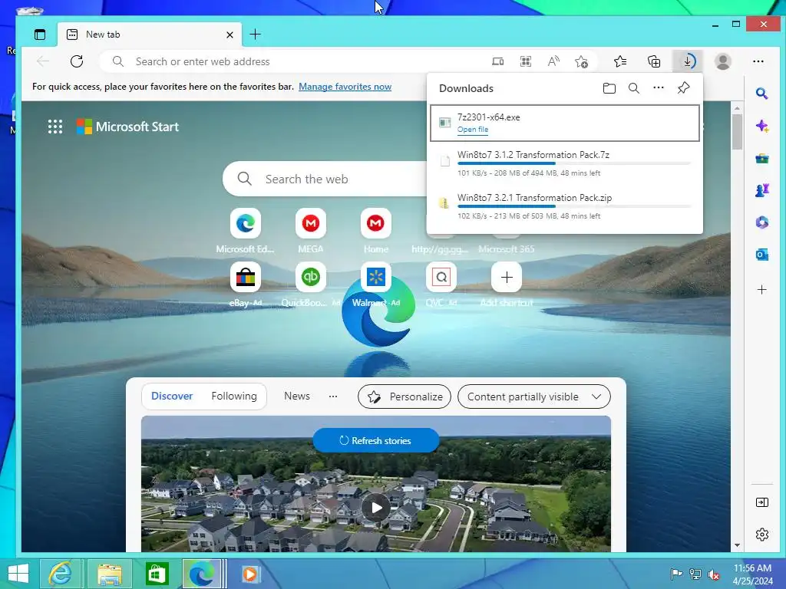Switch to the News tab

[x=297, y=397]
